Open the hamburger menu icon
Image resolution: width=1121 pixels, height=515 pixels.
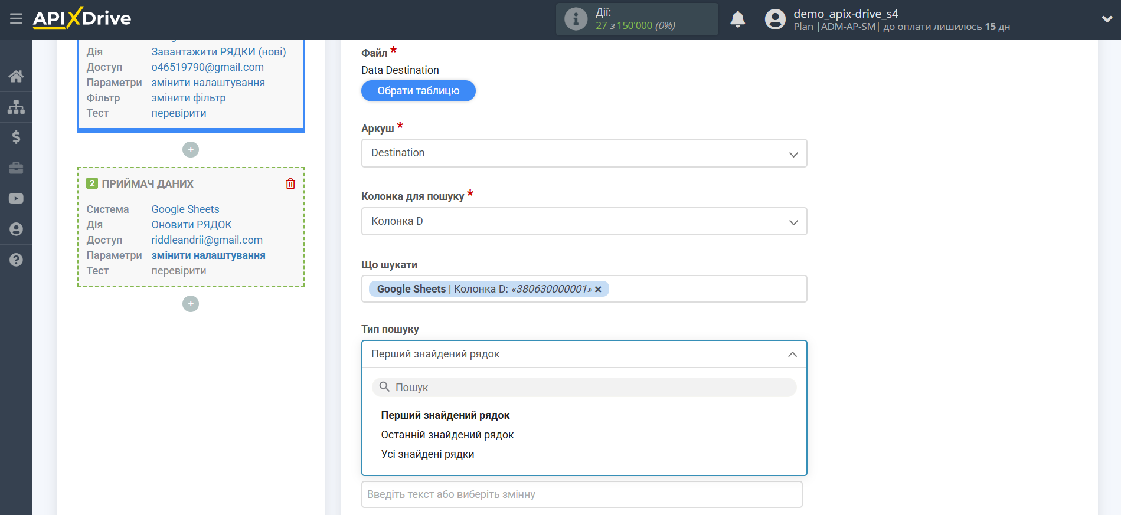click(16, 19)
